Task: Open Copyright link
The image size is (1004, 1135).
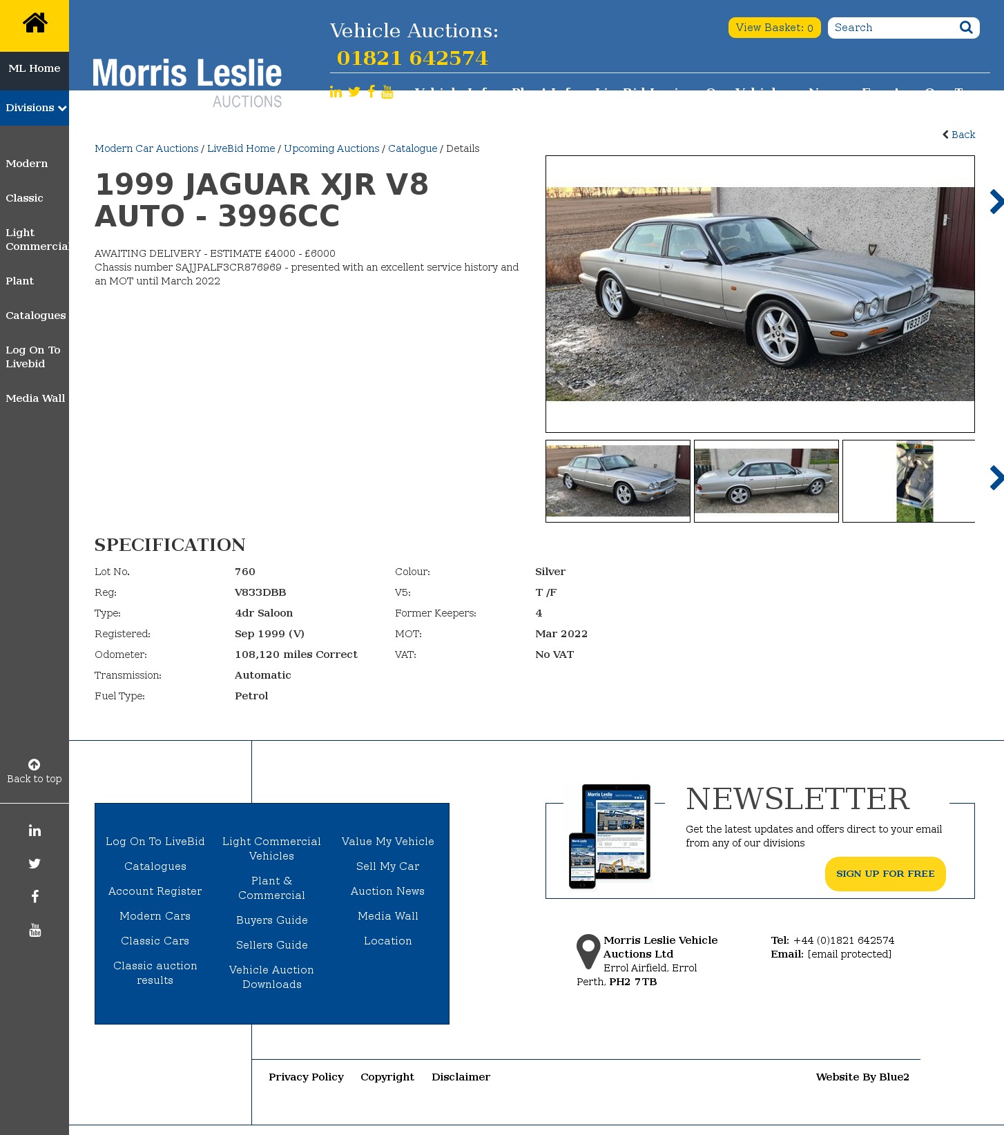Action: point(387,1077)
